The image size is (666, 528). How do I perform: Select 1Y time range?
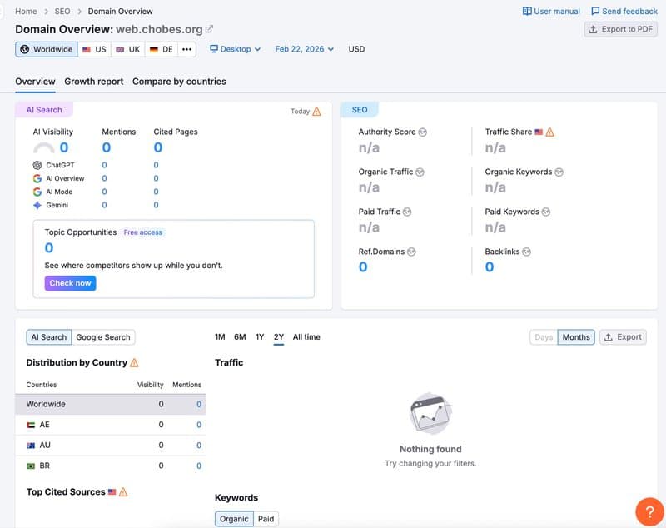(260, 336)
